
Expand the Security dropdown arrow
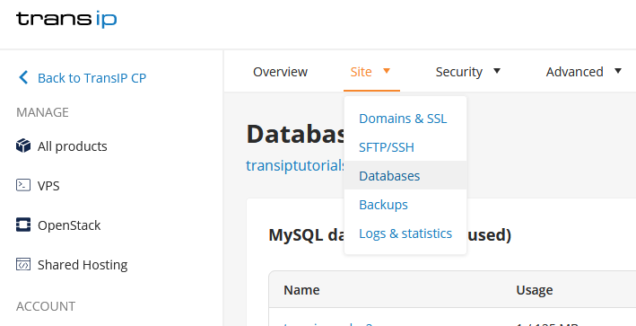point(497,71)
